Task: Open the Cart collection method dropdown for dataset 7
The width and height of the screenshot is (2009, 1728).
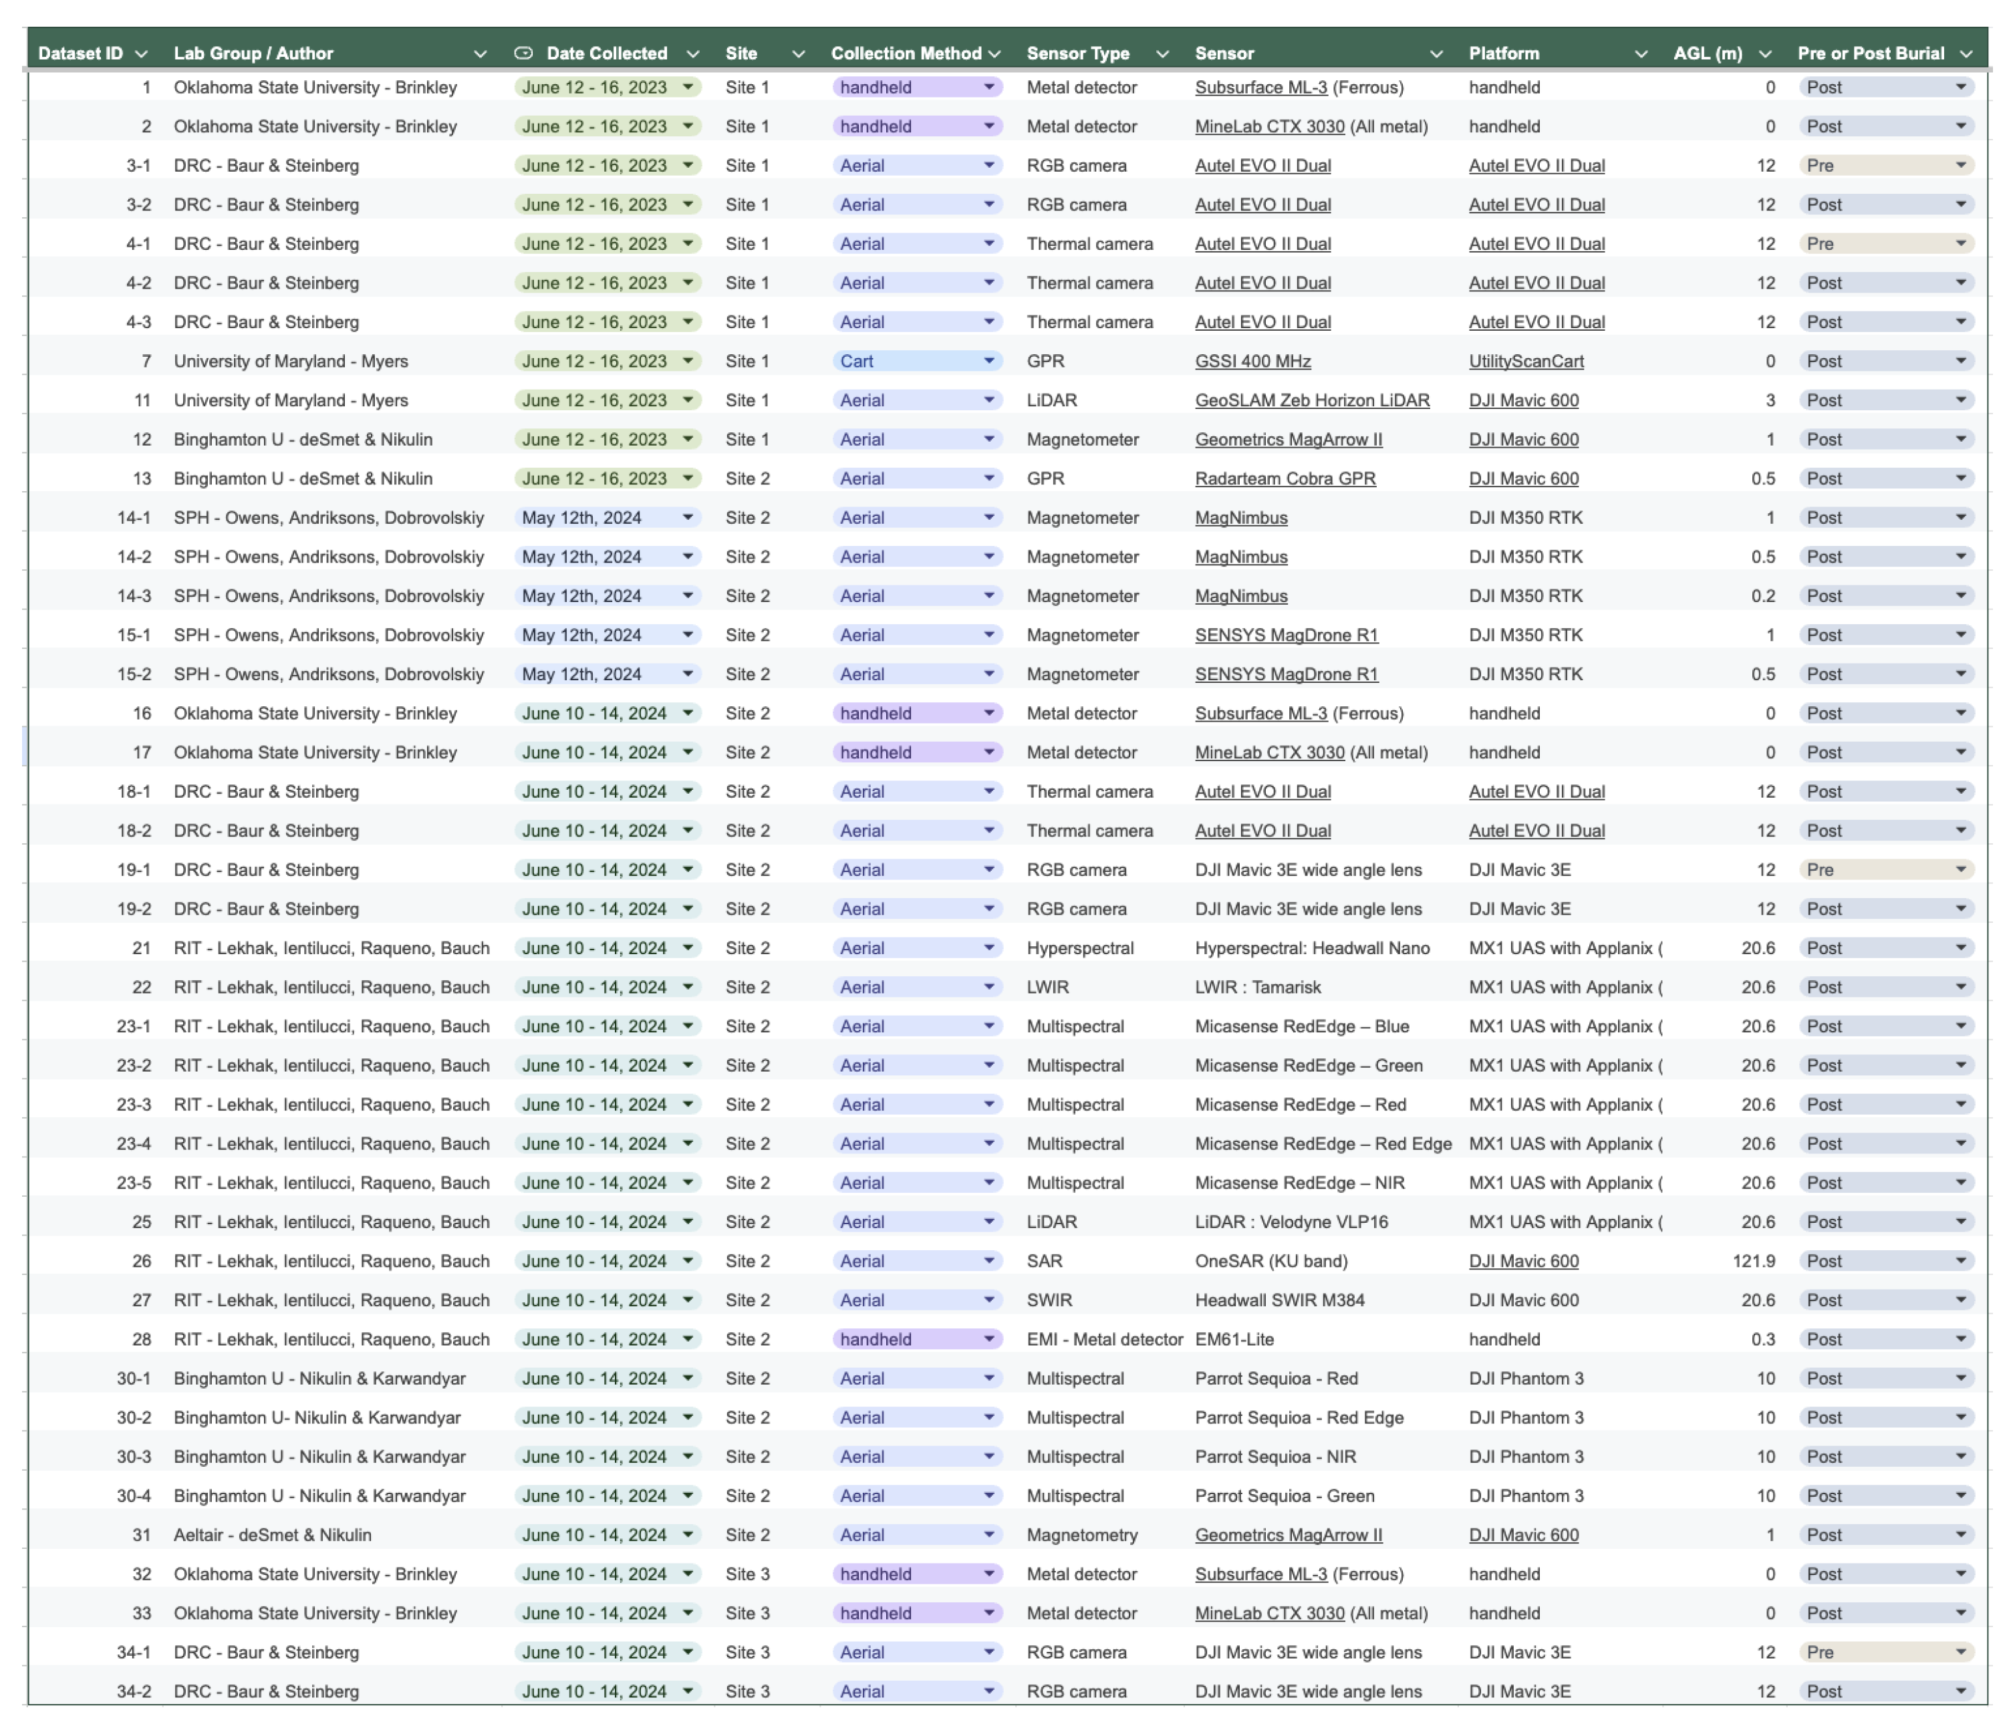Action: click(x=916, y=361)
